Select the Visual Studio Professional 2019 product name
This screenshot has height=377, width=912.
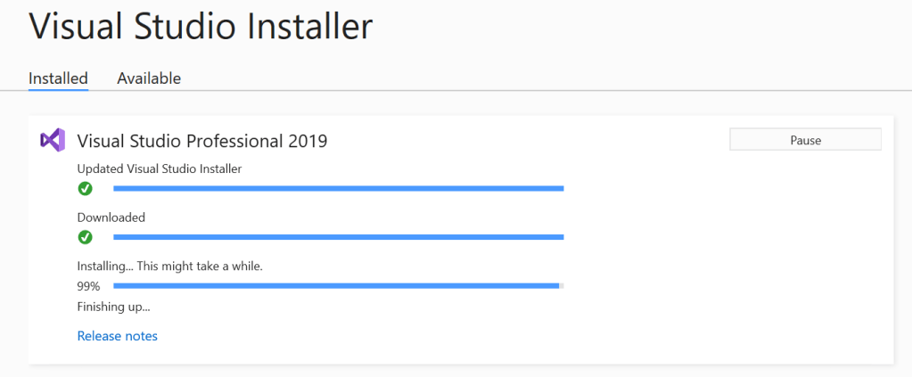[202, 141]
